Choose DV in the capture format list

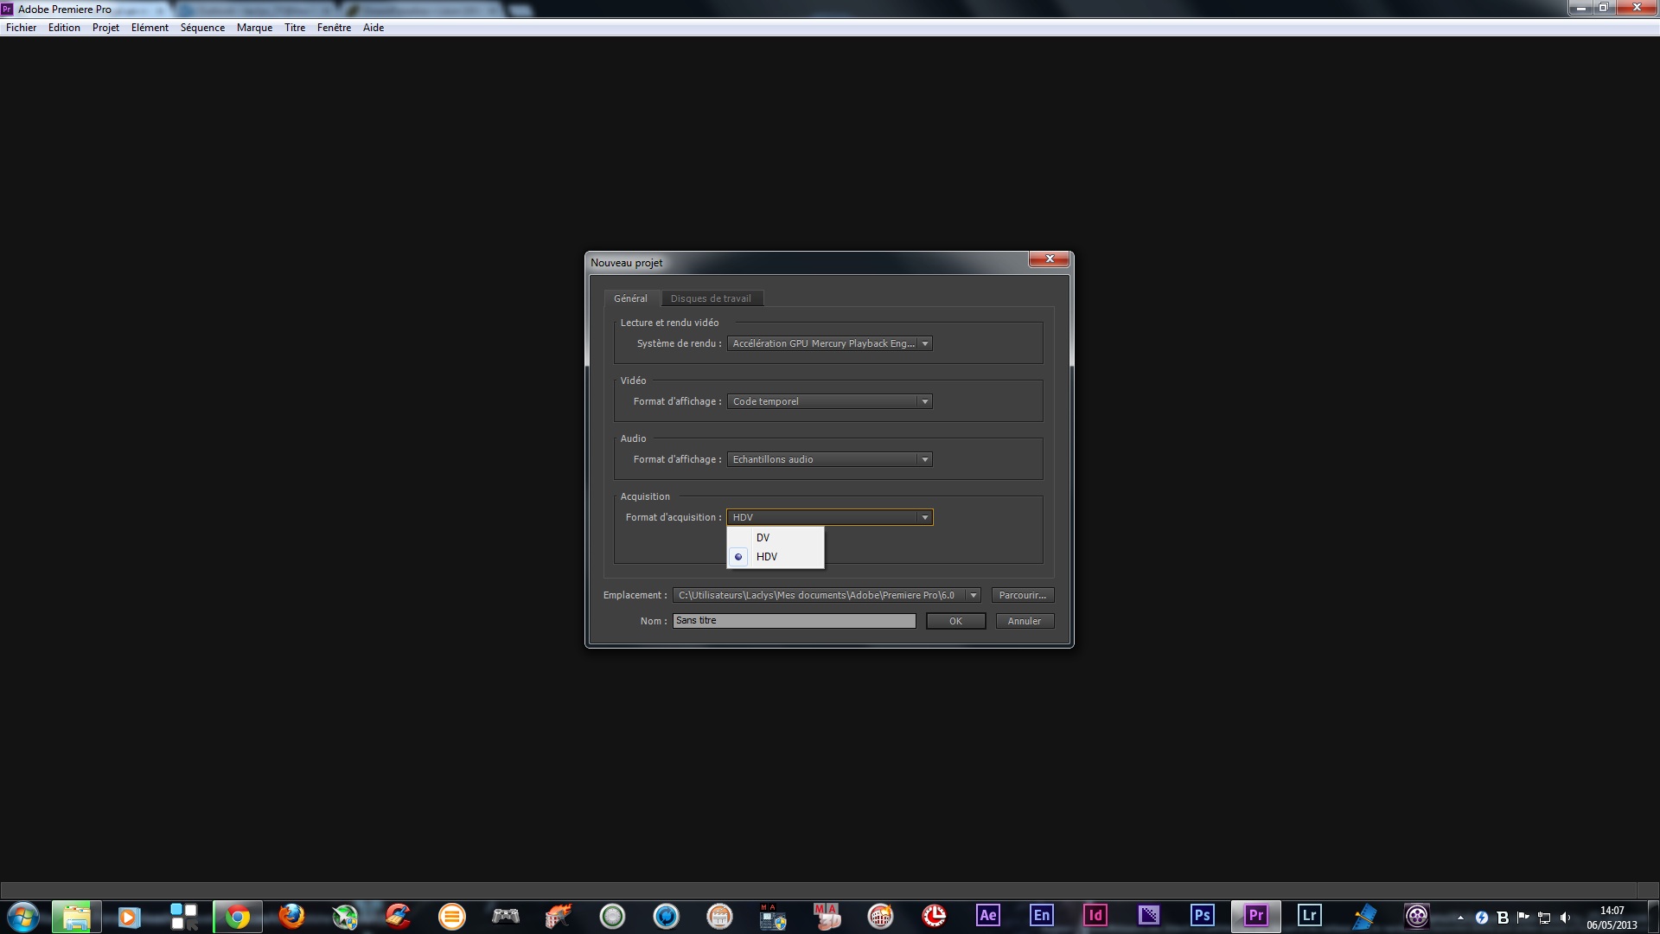point(763,538)
